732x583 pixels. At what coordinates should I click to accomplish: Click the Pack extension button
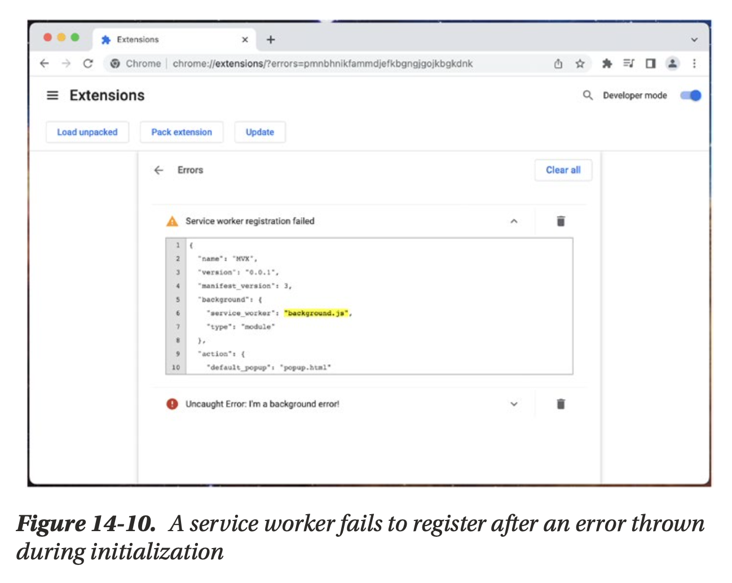(182, 132)
